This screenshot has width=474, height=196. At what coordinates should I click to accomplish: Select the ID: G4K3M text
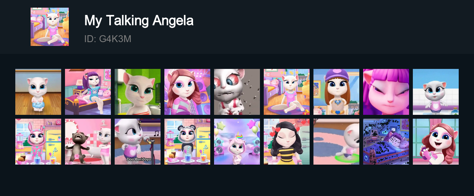(x=108, y=39)
